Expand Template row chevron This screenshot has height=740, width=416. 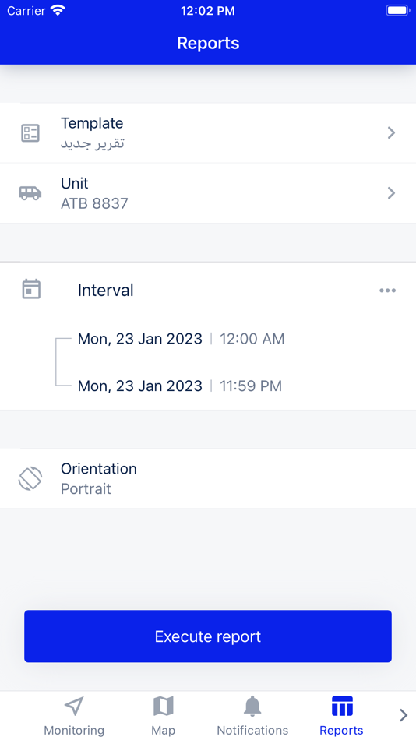391,133
